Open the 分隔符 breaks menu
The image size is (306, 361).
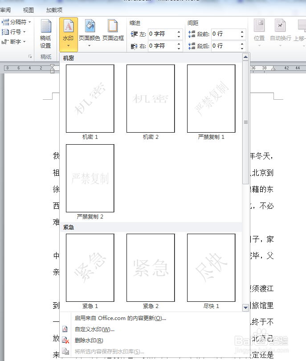pos(16,22)
